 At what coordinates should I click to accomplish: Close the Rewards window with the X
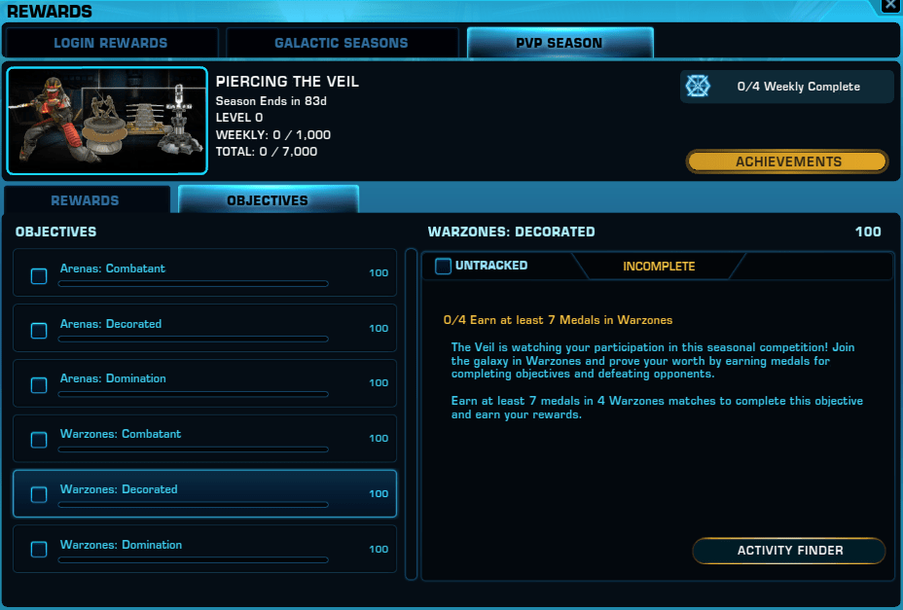pos(891,6)
